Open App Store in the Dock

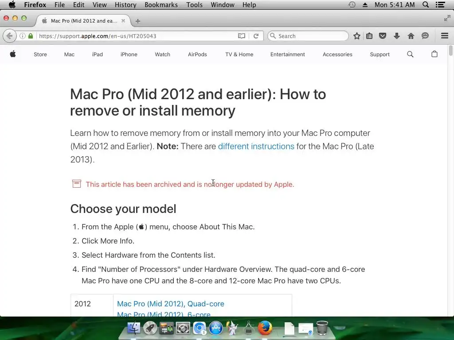click(216, 328)
